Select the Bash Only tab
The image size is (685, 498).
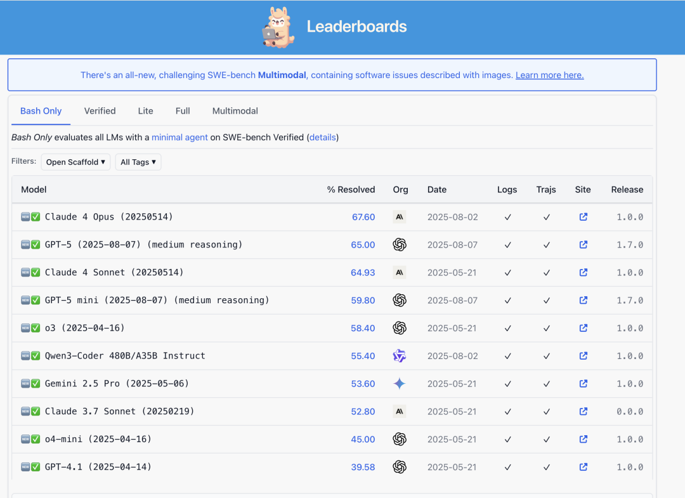pyautogui.click(x=41, y=111)
